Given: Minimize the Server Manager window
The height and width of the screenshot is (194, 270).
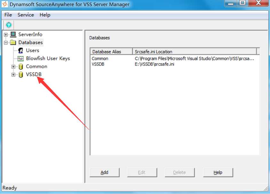Looking at the screenshot, I should [x=231, y=3].
